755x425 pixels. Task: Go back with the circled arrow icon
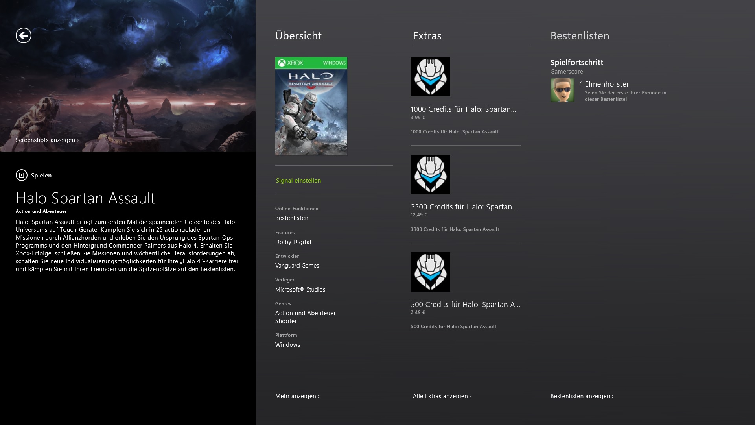pyautogui.click(x=24, y=35)
